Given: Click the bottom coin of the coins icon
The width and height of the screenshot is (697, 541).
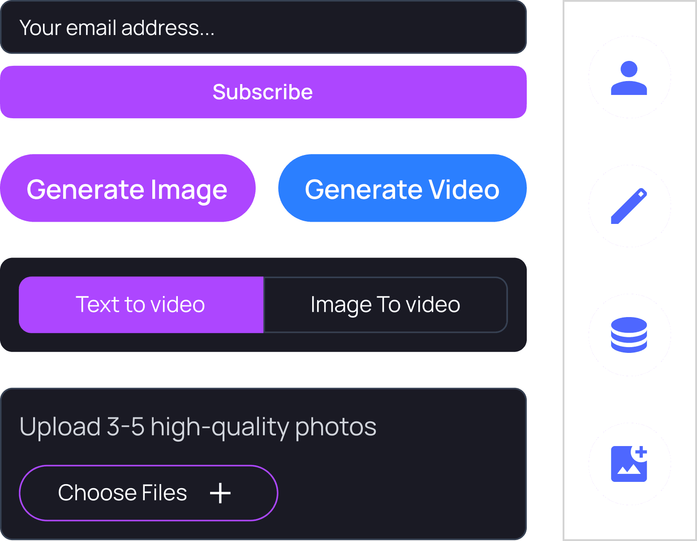Looking at the screenshot, I should (x=629, y=346).
